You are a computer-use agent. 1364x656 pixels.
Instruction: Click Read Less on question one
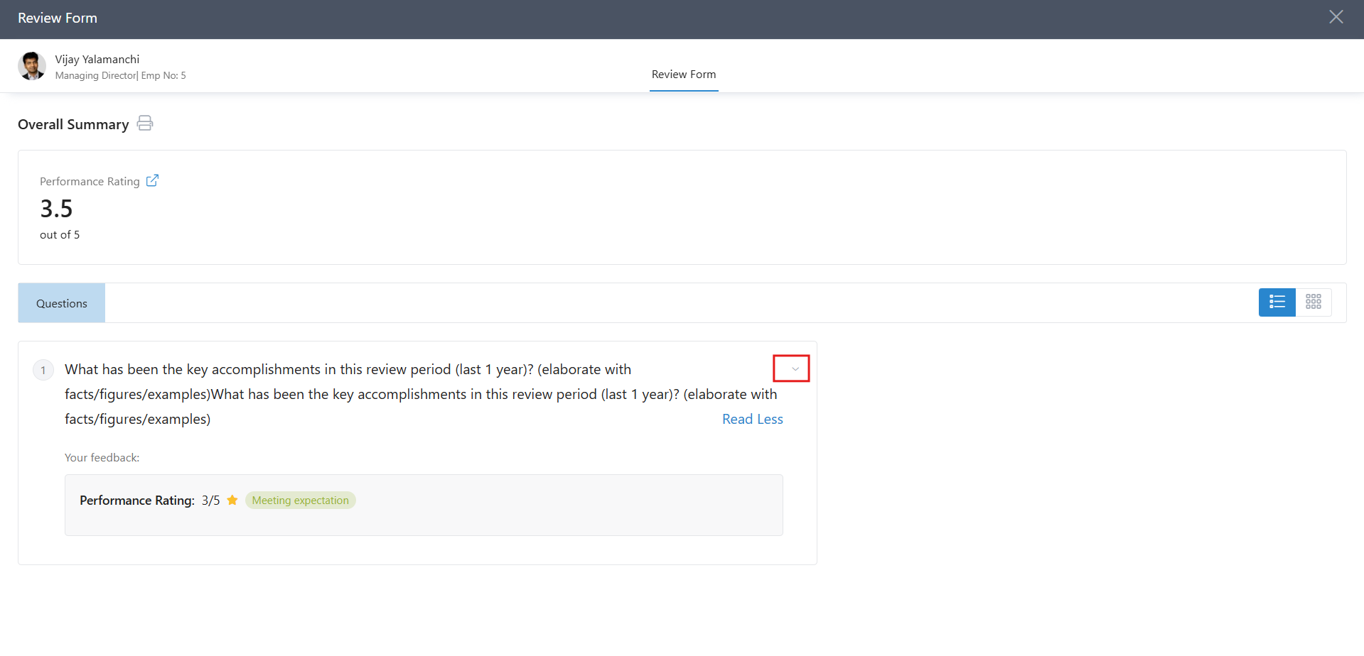point(752,419)
